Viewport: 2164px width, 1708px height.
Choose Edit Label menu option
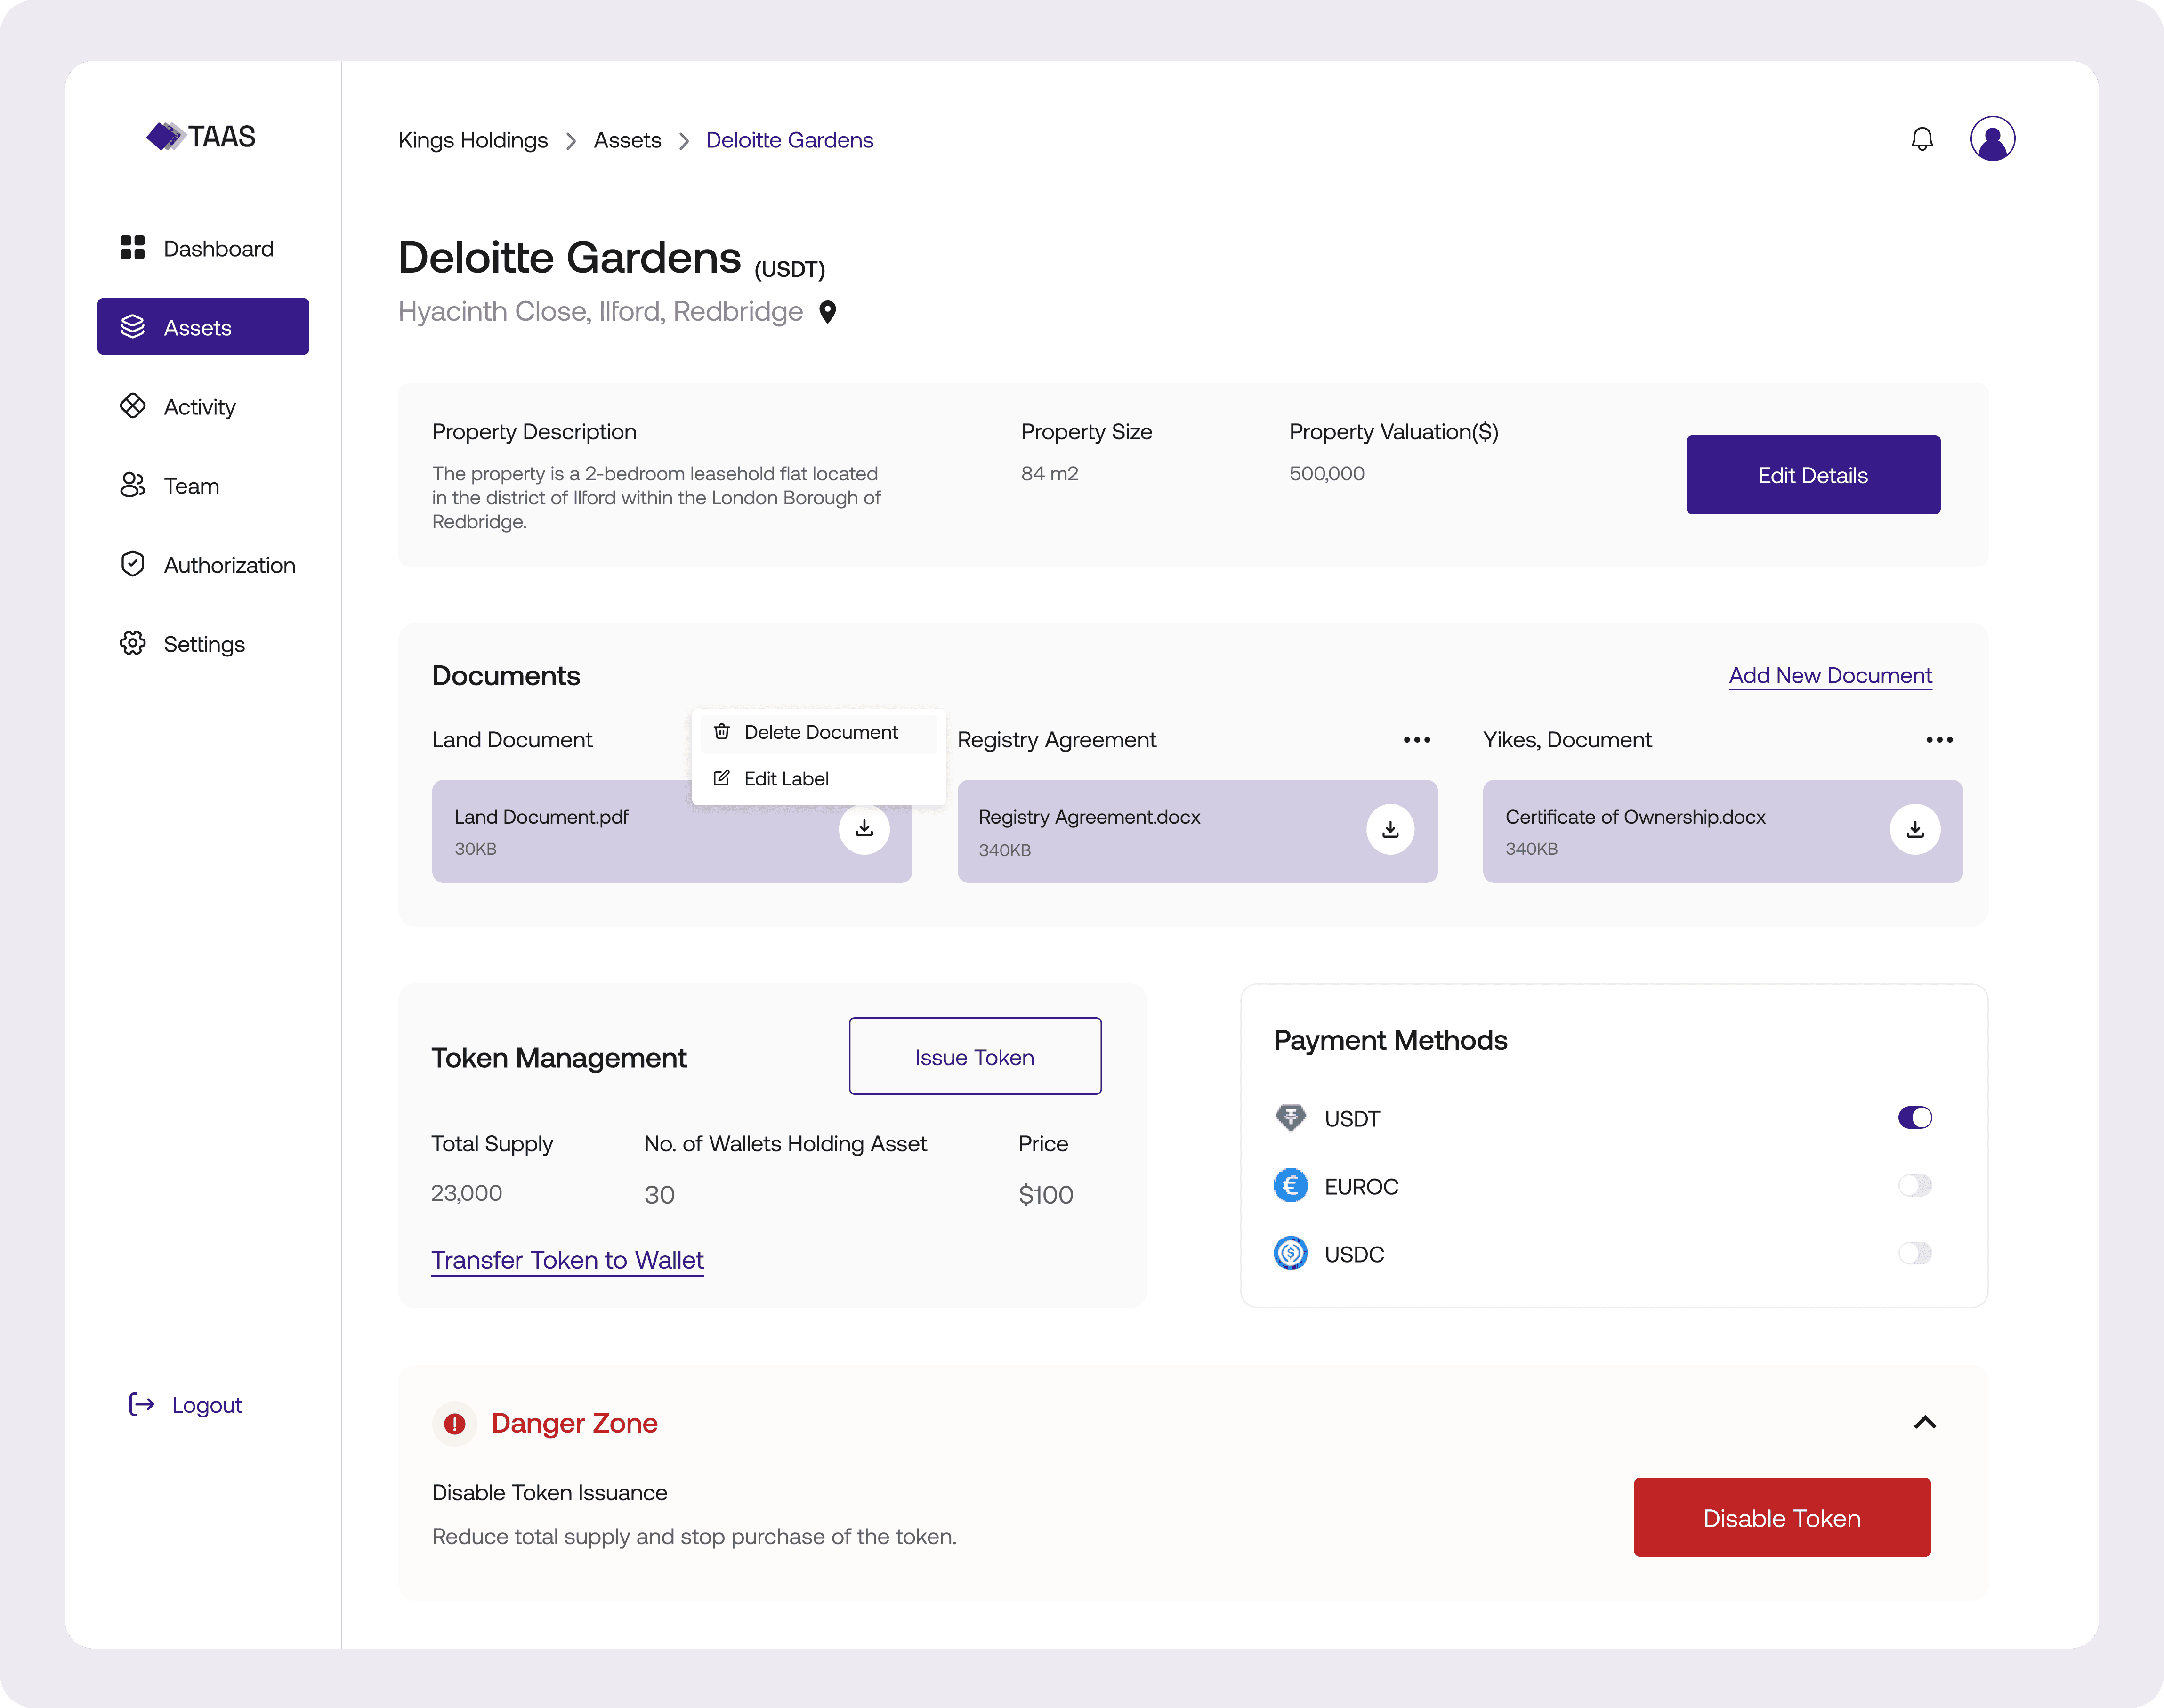click(x=785, y=779)
